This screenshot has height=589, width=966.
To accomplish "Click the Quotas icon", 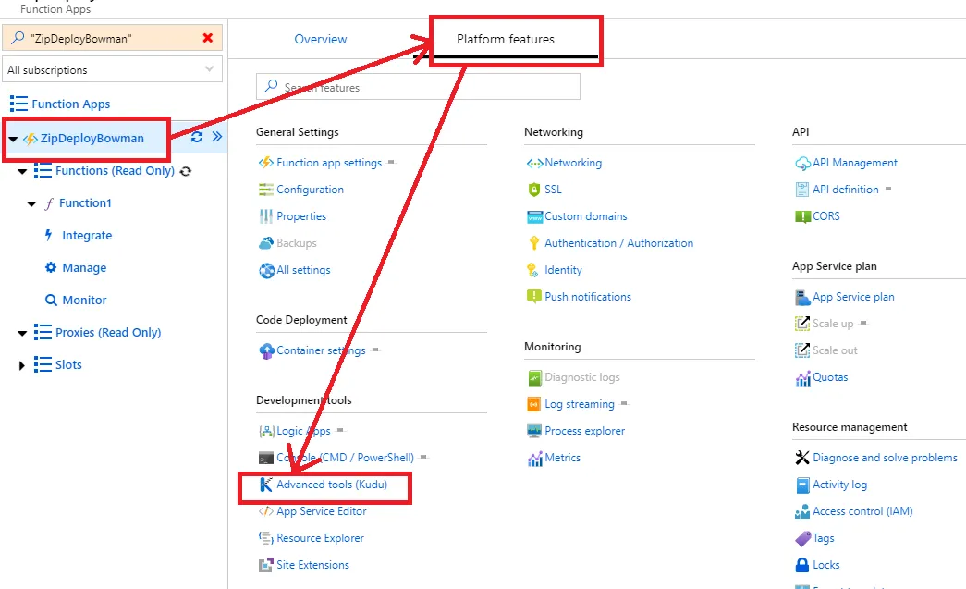I will coord(802,377).
